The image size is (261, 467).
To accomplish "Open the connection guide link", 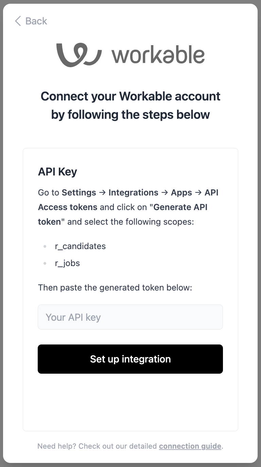I will [x=190, y=446].
